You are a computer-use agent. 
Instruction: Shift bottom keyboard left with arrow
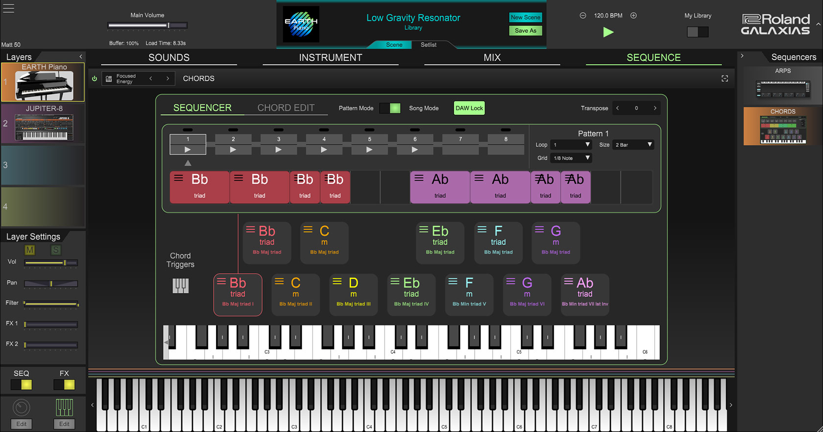pyautogui.click(x=92, y=405)
